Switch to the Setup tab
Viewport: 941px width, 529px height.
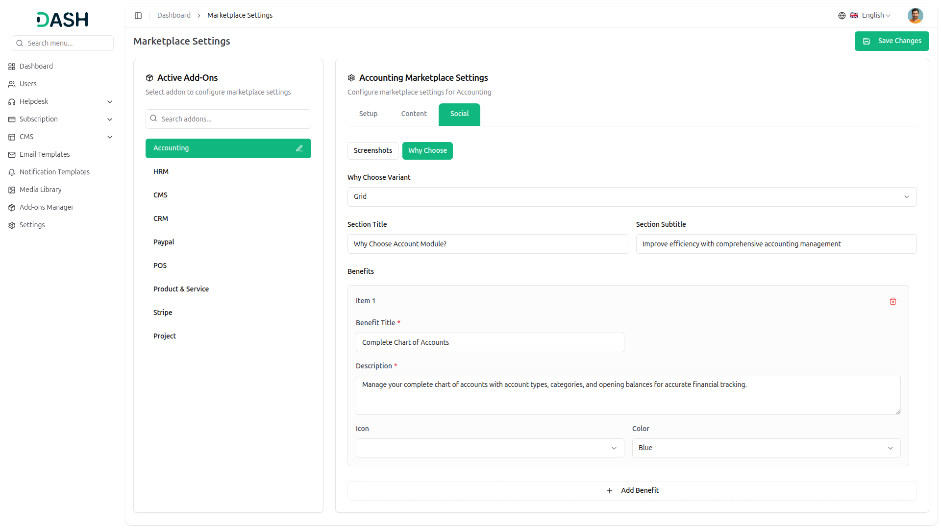tap(368, 114)
